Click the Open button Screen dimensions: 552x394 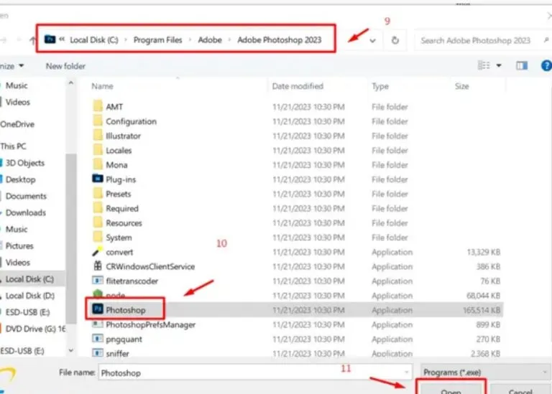(451, 390)
